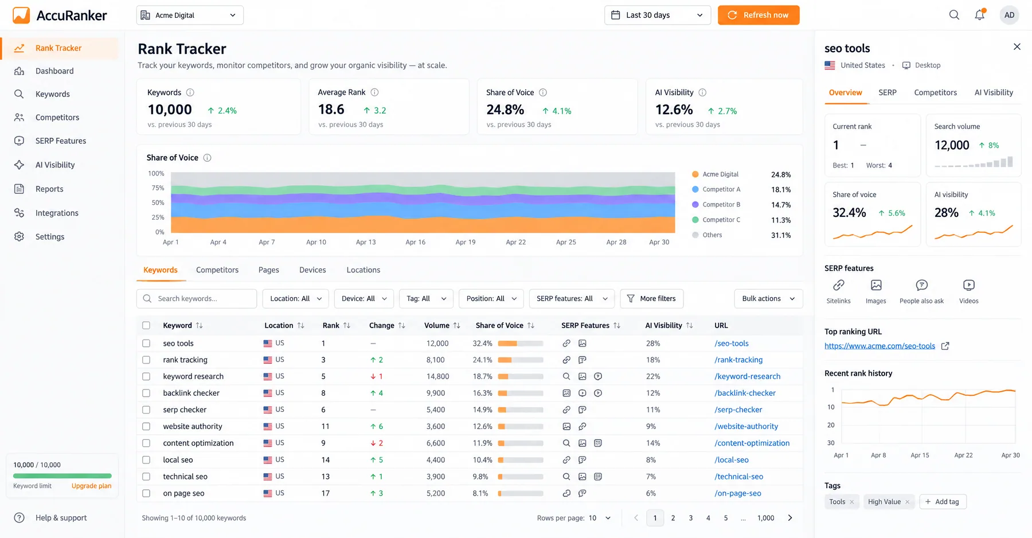1032x538 pixels.
Task: Check the 'backlink checker' row checkbox
Action: click(x=146, y=393)
